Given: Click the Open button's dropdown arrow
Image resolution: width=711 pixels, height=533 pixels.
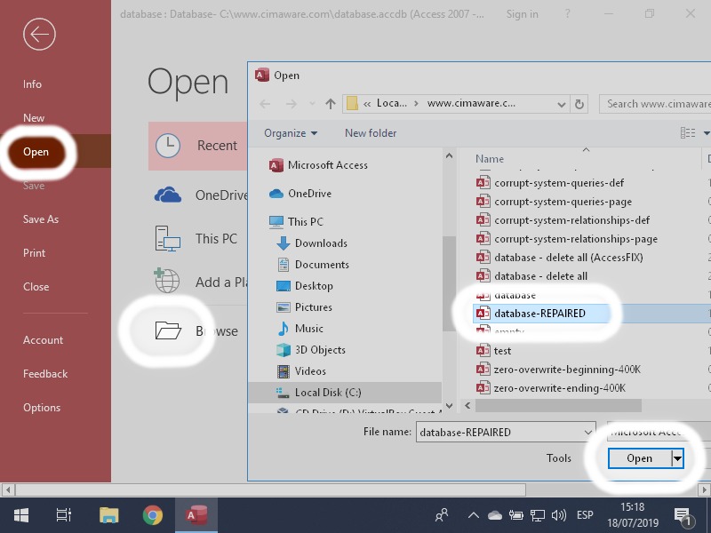Looking at the screenshot, I should 678,458.
